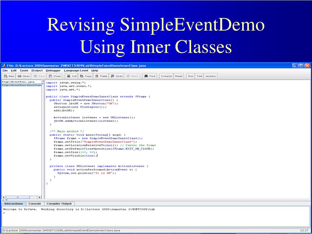
Task: Click the JButton jbtOK declaration line
Action: pos(86,104)
